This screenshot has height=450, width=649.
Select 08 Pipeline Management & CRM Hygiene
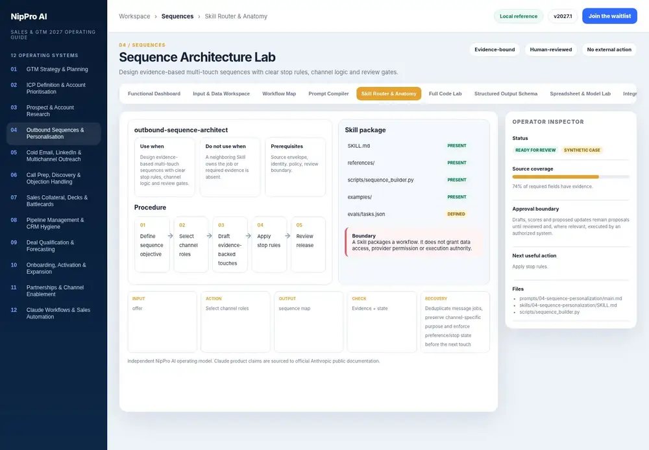coord(53,223)
